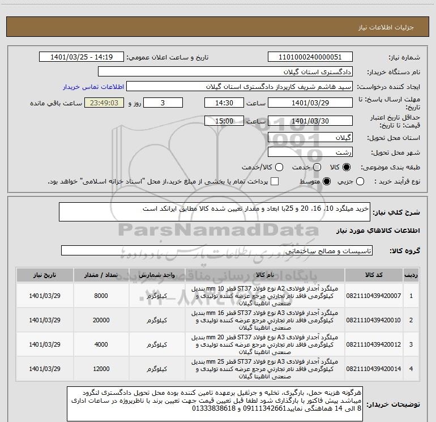Viewport: 436px width, 422px height.
Task: Click the response deadline date 1401/03/29 field
Action: pyautogui.click(x=310, y=103)
